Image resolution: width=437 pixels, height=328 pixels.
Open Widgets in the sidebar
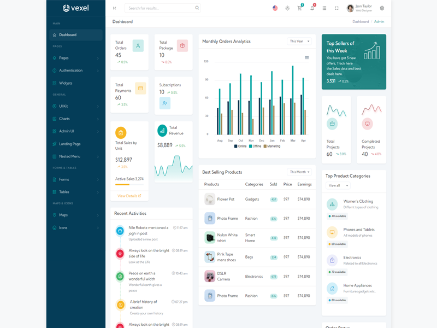pyautogui.click(x=66, y=83)
